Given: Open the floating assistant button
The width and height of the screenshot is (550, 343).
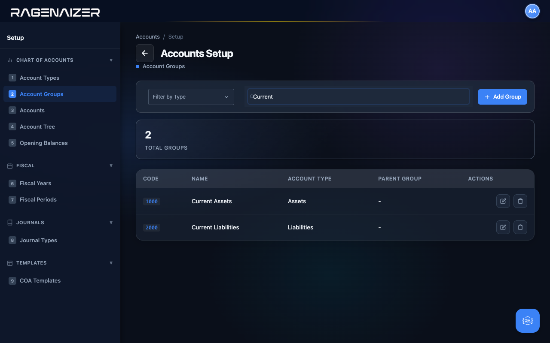Looking at the screenshot, I should [x=528, y=321].
